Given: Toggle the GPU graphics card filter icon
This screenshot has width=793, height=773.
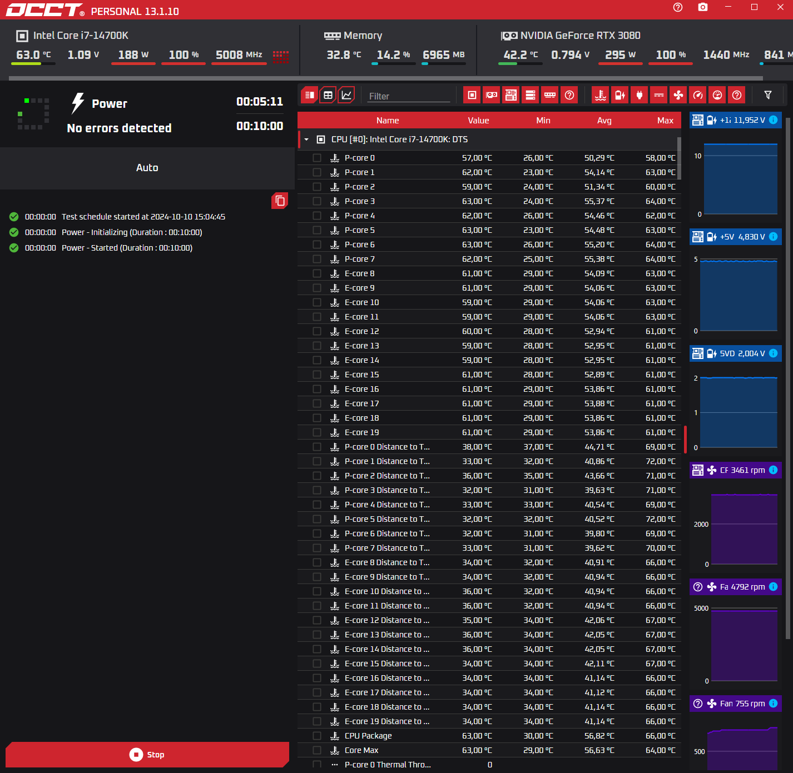Looking at the screenshot, I should pos(492,95).
